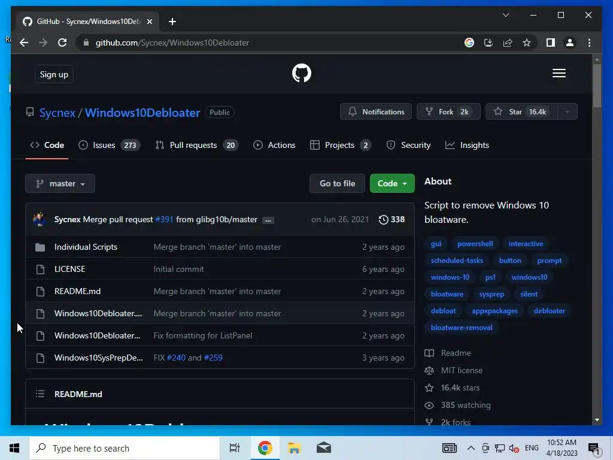The height and width of the screenshot is (460, 613).
Task: Click the Chrome taskbar icon
Action: click(265, 448)
